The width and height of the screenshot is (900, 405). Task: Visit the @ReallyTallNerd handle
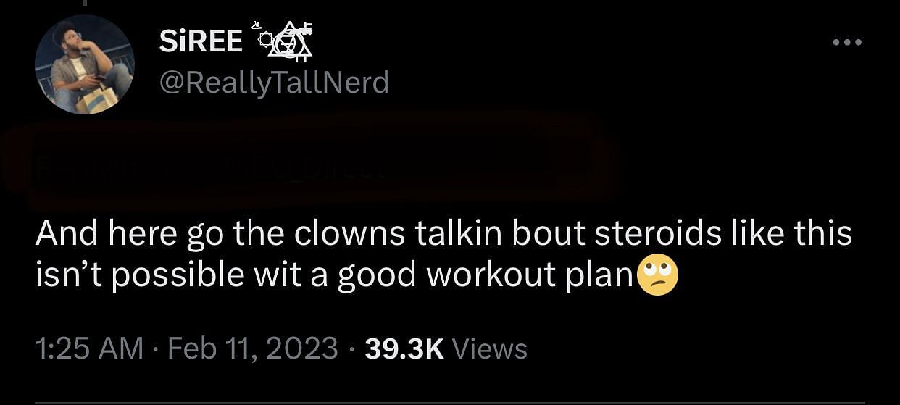[273, 82]
